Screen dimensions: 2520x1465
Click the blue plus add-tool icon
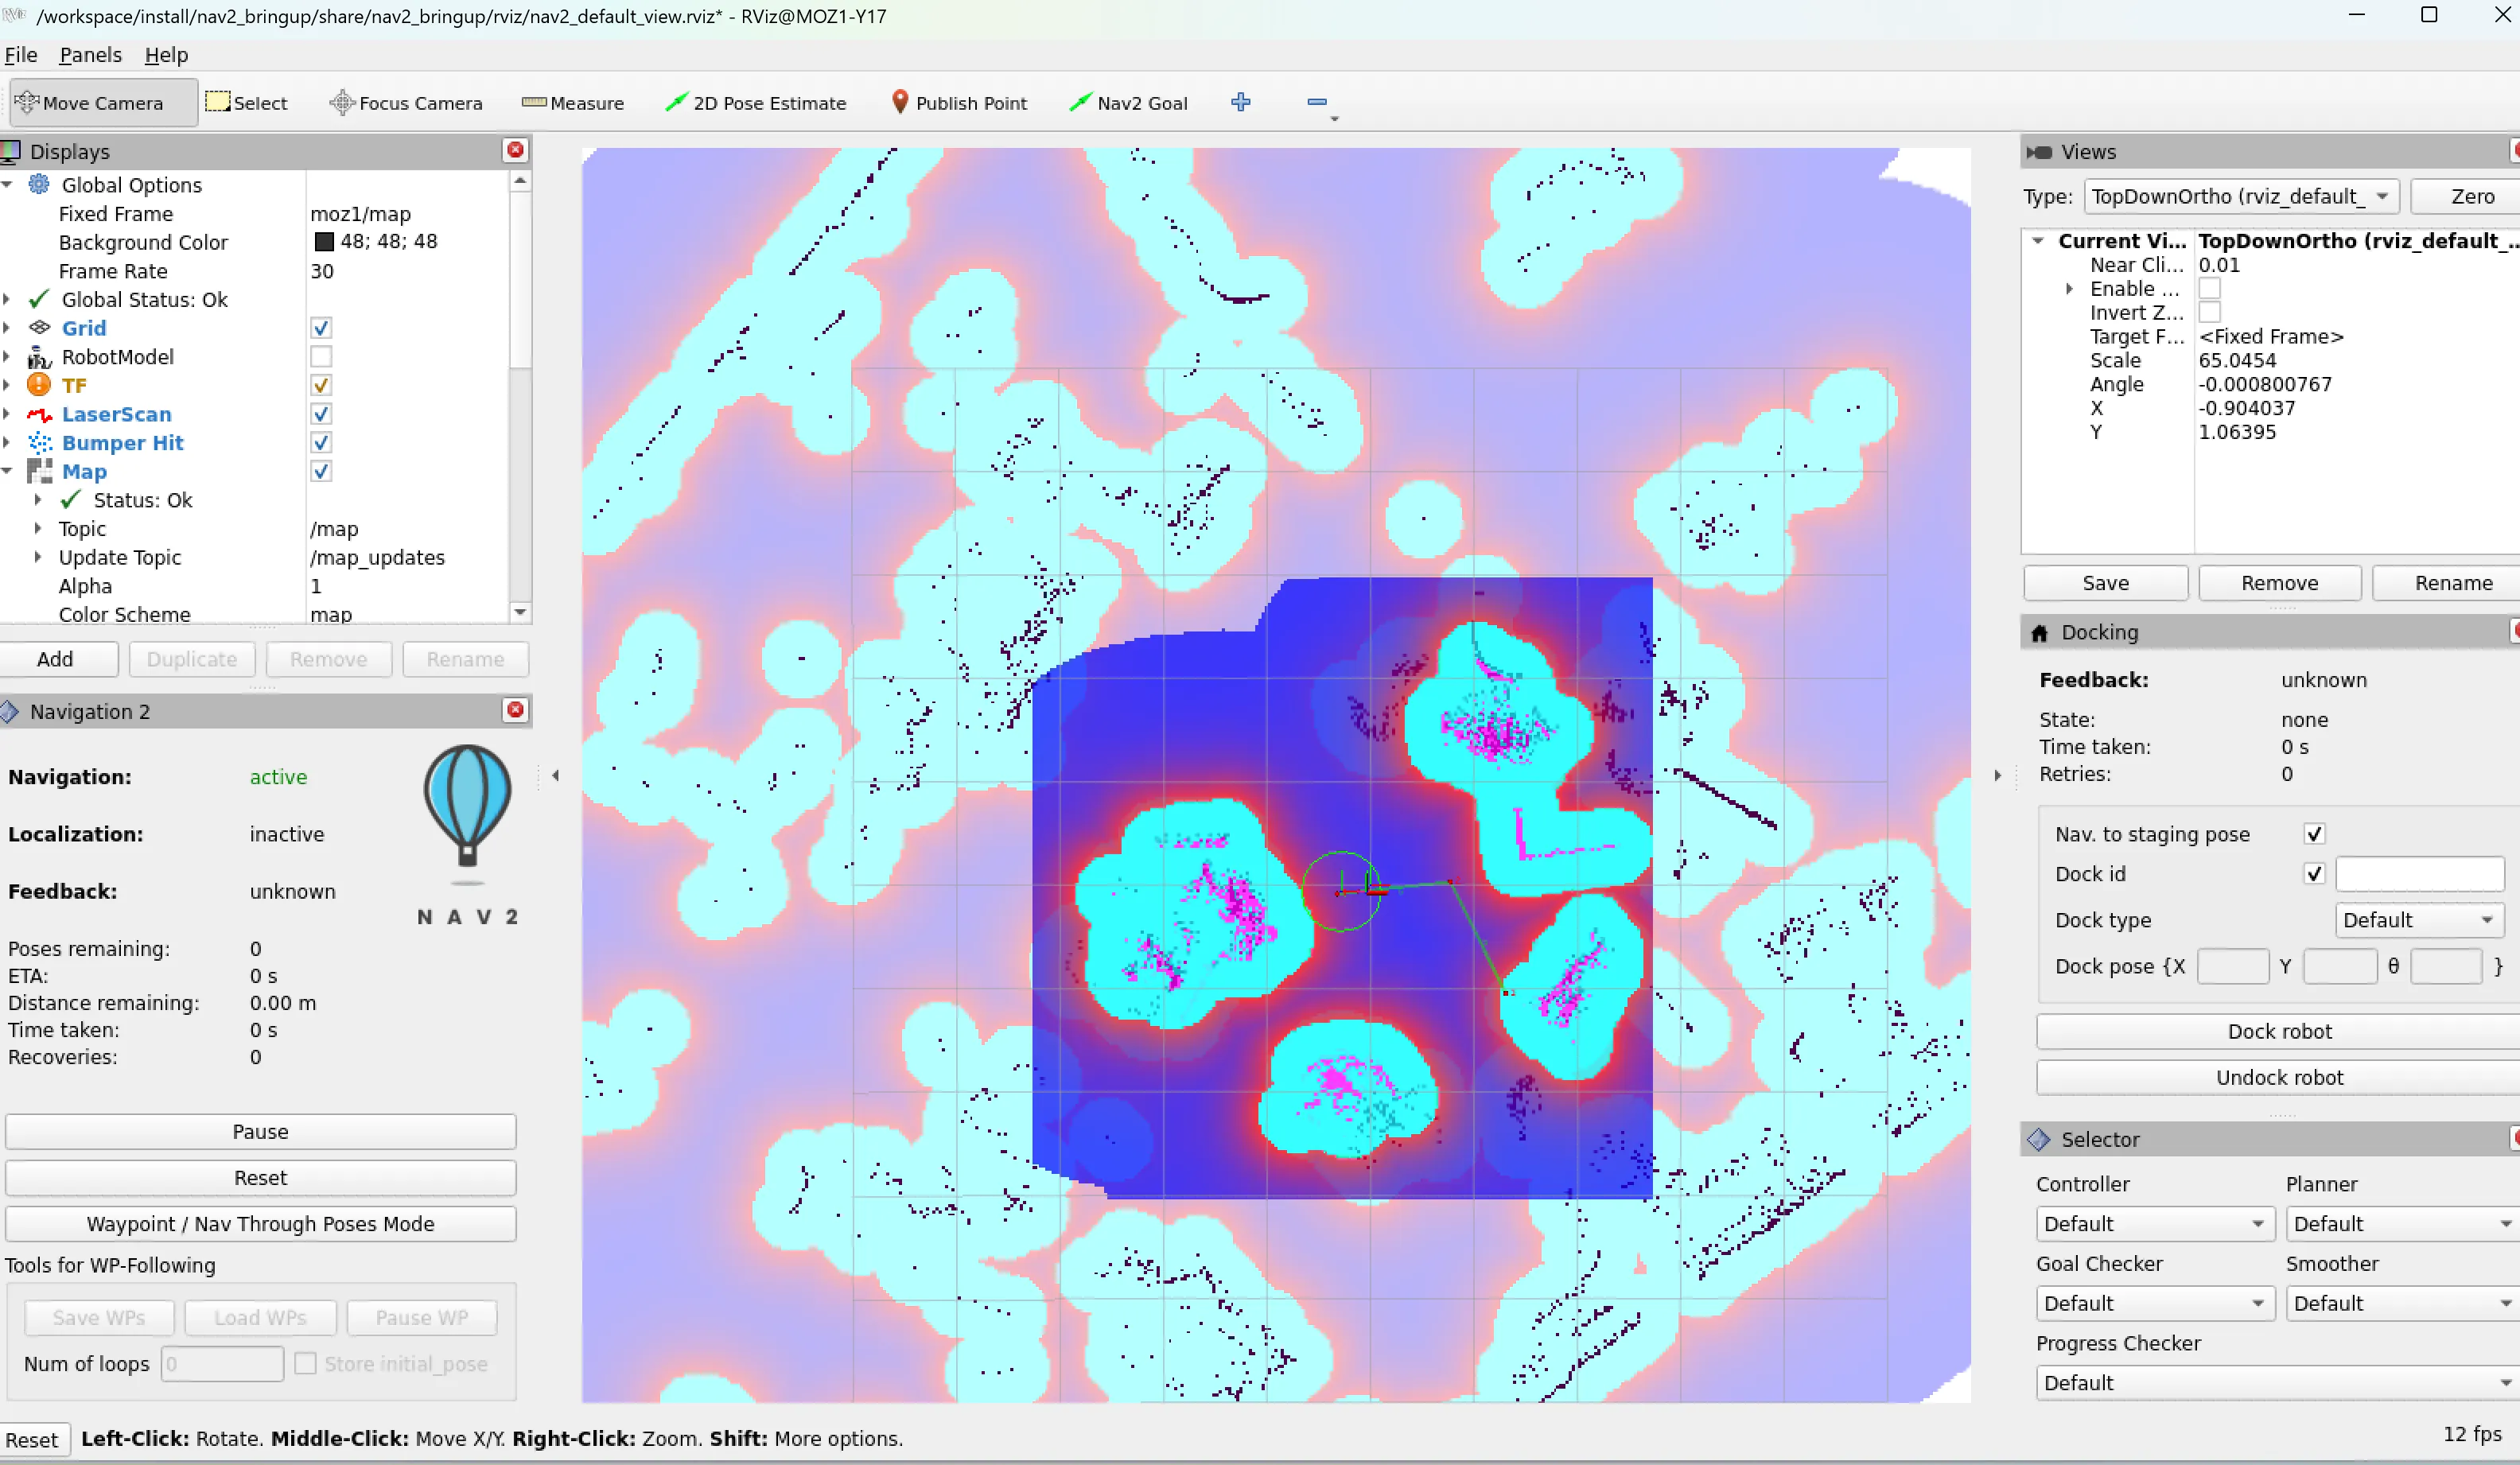coord(1240,102)
